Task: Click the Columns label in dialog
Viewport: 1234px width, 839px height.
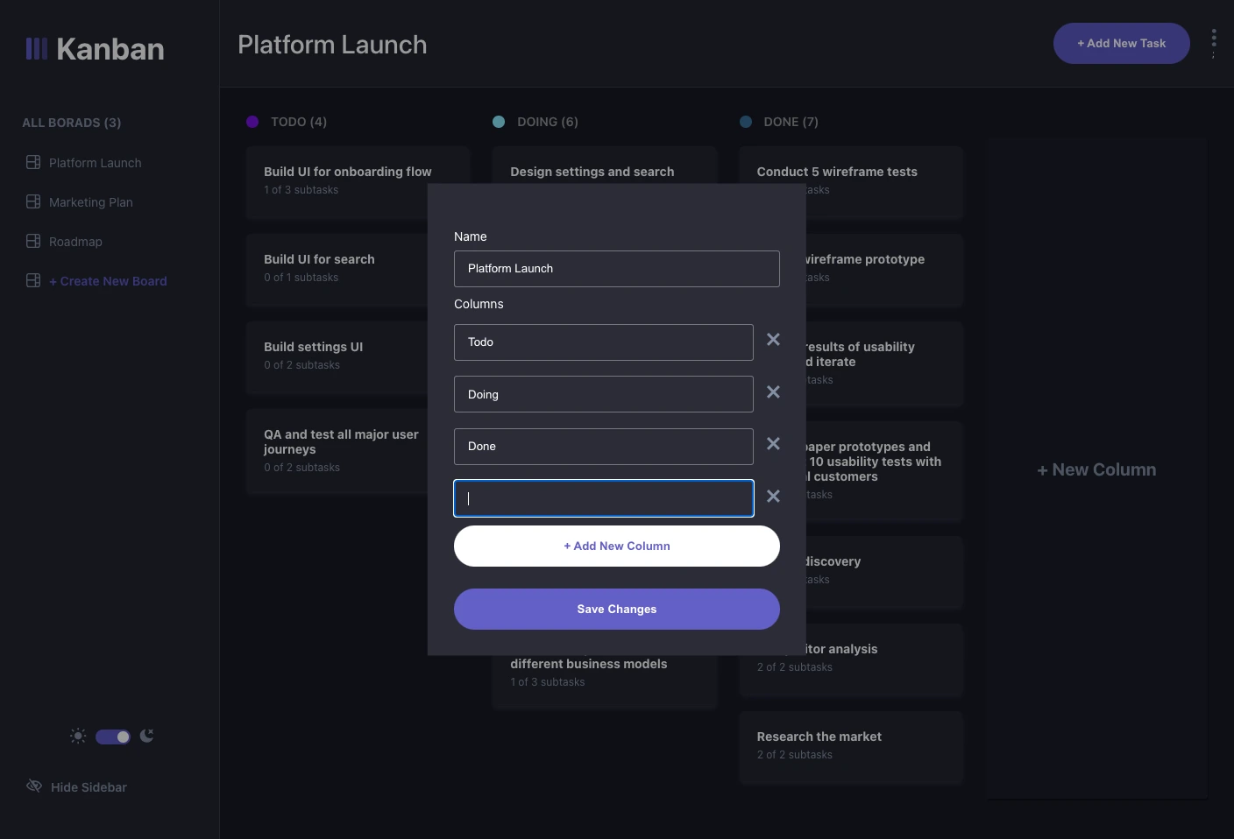Action: pyautogui.click(x=479, y=304)
